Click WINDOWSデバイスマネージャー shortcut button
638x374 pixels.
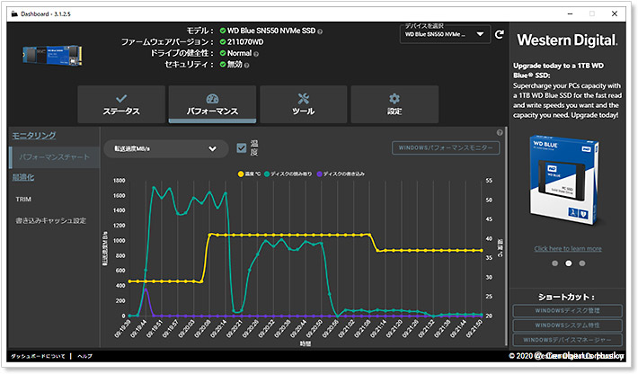coord(567,340)
